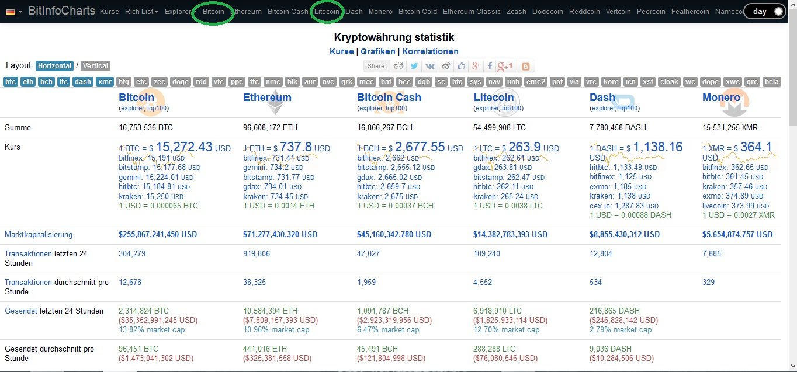This screenshot has height=372, width=797.
Task: Expand the Rich List dropdown menu
Action: (141, 11)
